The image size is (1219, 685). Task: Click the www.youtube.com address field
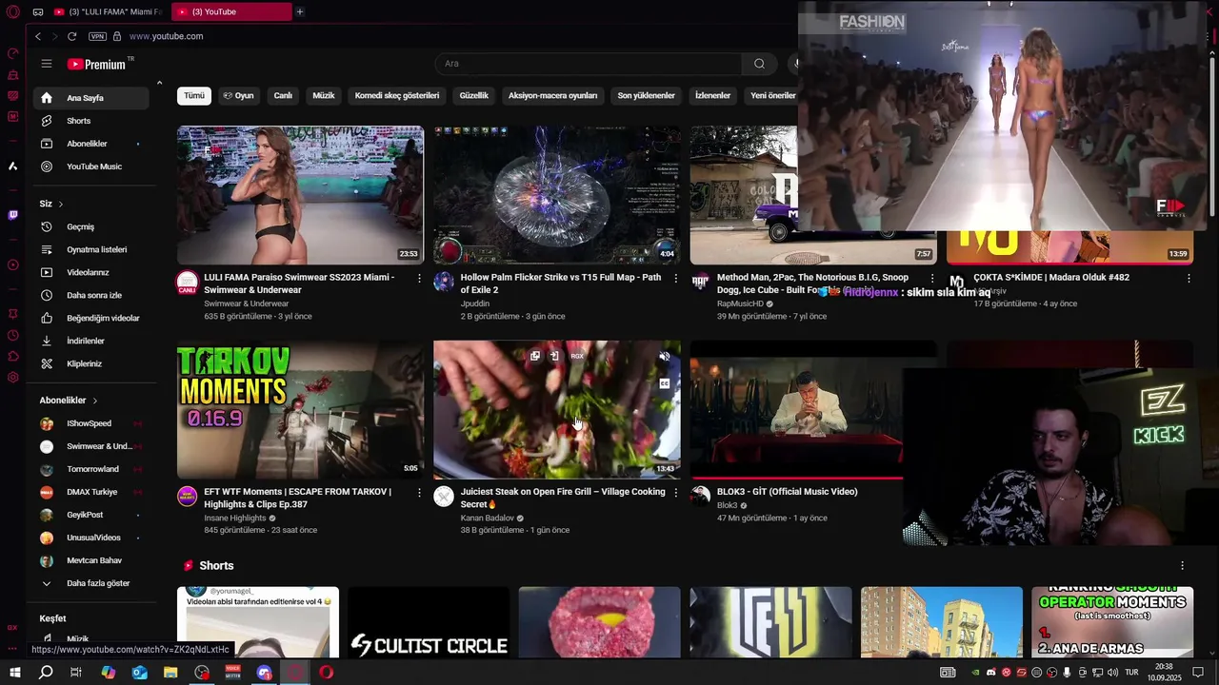tap(166, 36)
